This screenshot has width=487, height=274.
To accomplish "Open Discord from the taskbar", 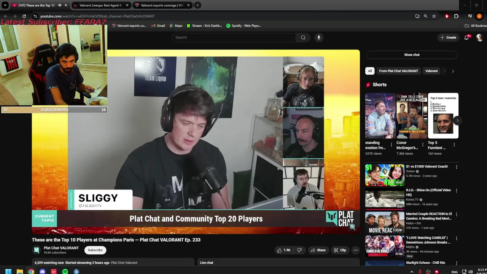I will (x=43, y=272).
